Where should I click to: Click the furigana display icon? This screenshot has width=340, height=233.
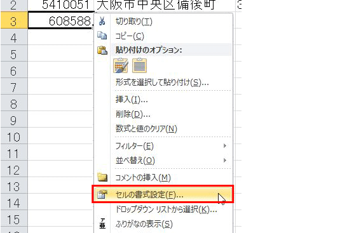[102, 223]
